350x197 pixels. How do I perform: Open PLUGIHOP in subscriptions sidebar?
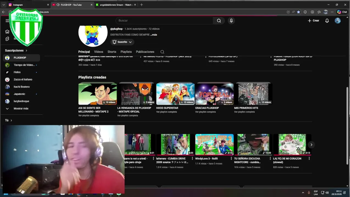click(x=21, y=58)
